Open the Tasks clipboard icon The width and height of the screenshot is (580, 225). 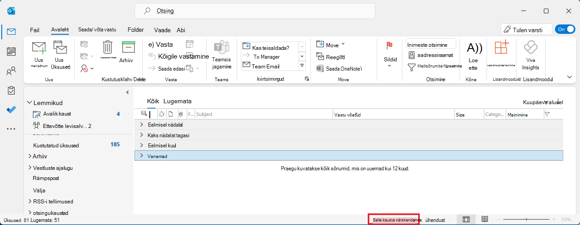(11, 90)
